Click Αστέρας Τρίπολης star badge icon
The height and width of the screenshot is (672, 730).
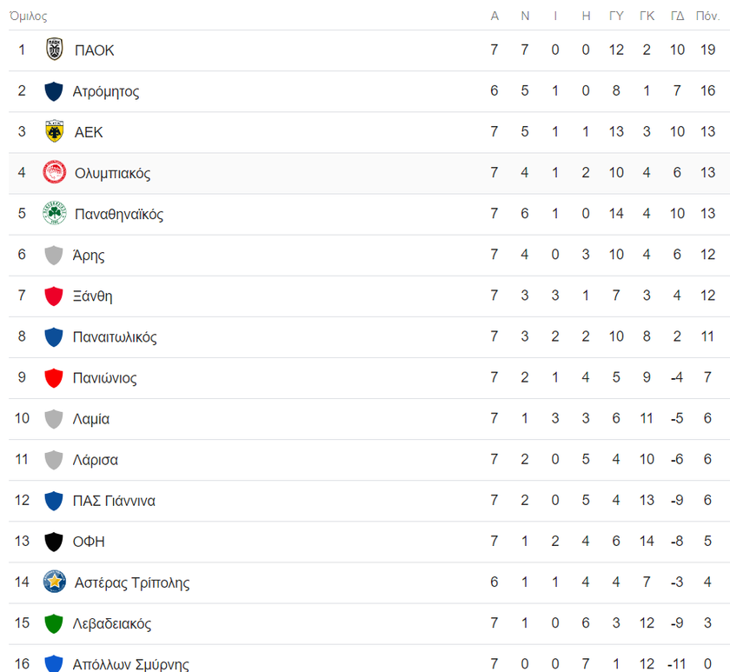[55, 582]
